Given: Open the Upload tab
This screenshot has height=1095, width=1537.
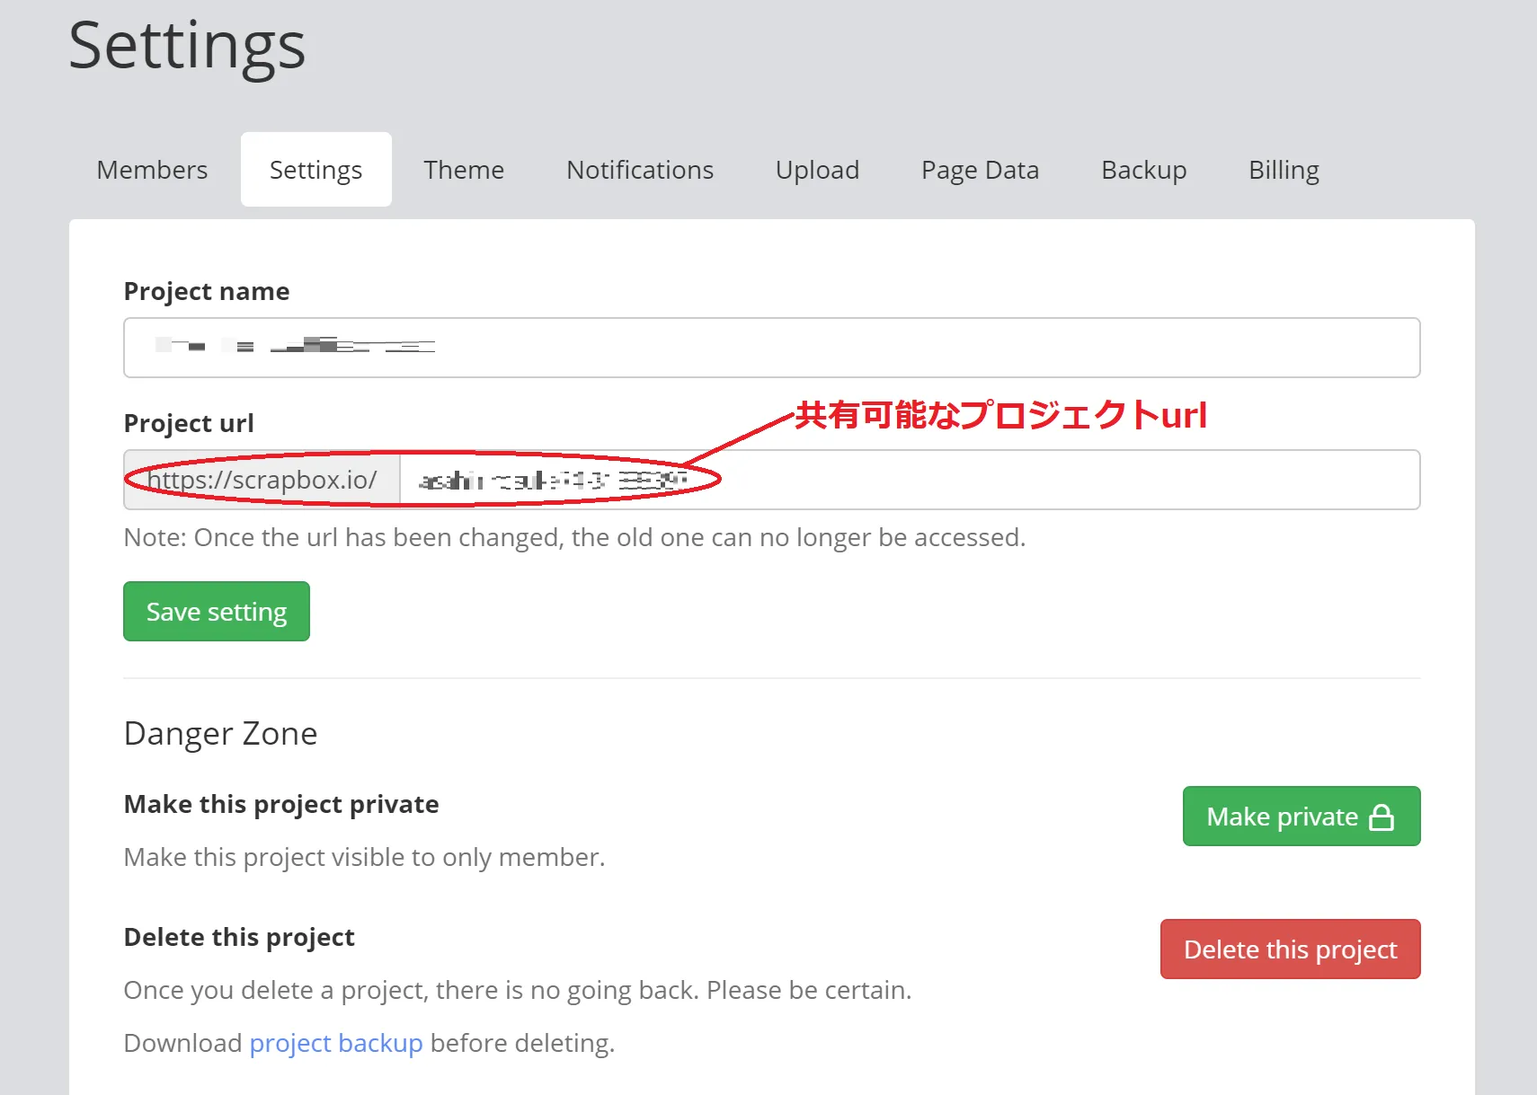Looking at the screenshot, I should tap(817, 170).
